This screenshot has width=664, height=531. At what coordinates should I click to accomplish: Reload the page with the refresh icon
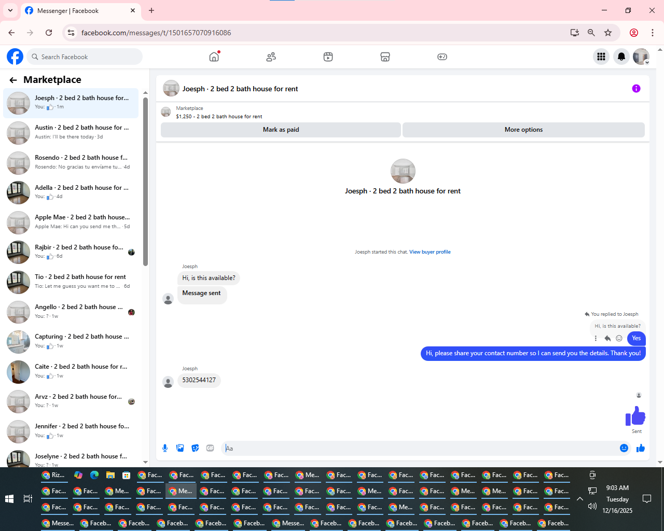click(49, 33)
